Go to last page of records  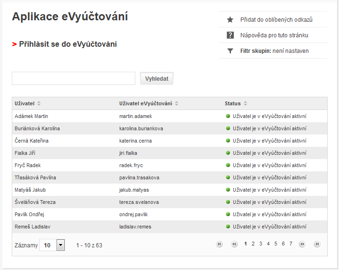[317, 244]
